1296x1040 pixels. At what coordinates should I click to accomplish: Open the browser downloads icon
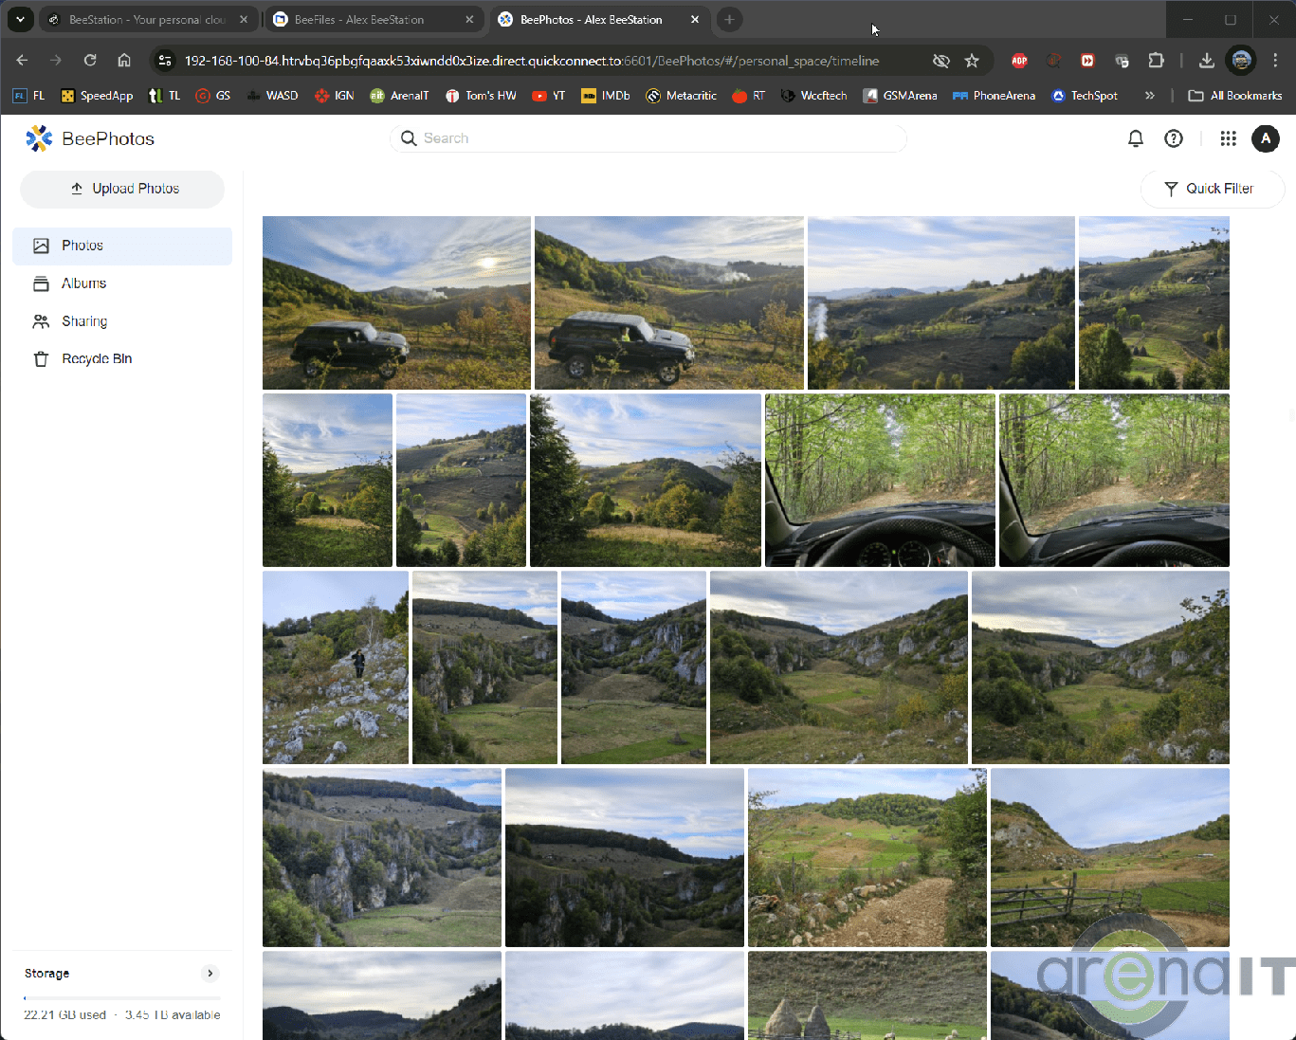coord(1206,61)
